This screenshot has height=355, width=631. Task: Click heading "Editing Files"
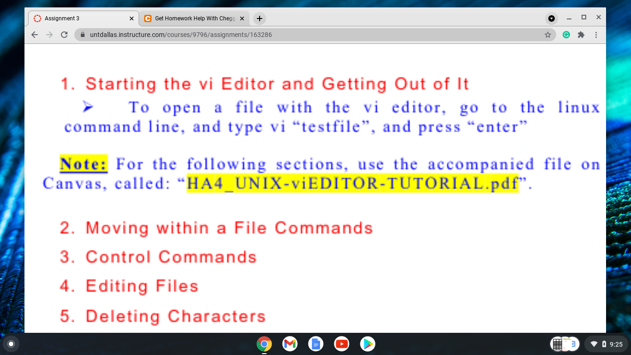[x=142, y=286]
